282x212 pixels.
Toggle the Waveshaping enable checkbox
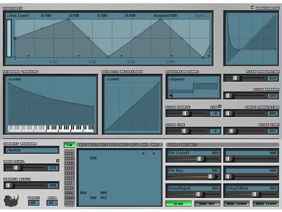[253, 8]
